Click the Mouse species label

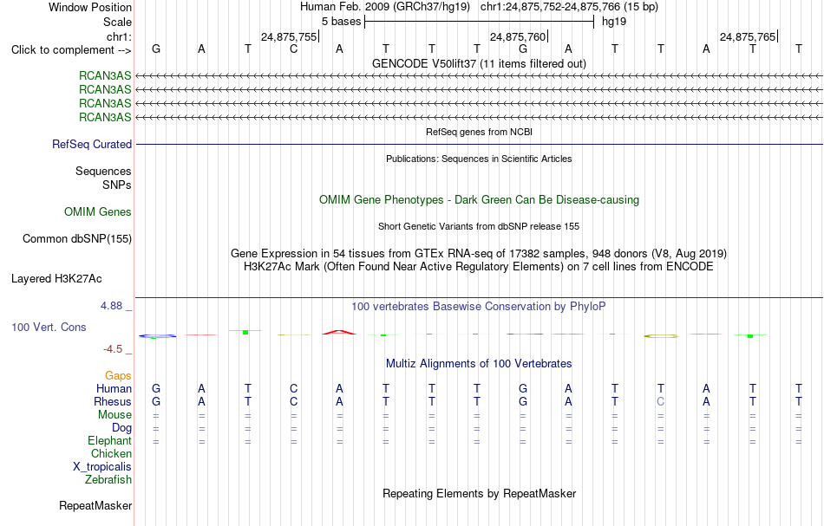pyautogui.click(x=114, y=415)
